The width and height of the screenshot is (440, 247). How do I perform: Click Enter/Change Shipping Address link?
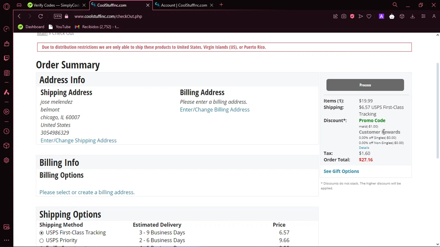pos(79,140)
